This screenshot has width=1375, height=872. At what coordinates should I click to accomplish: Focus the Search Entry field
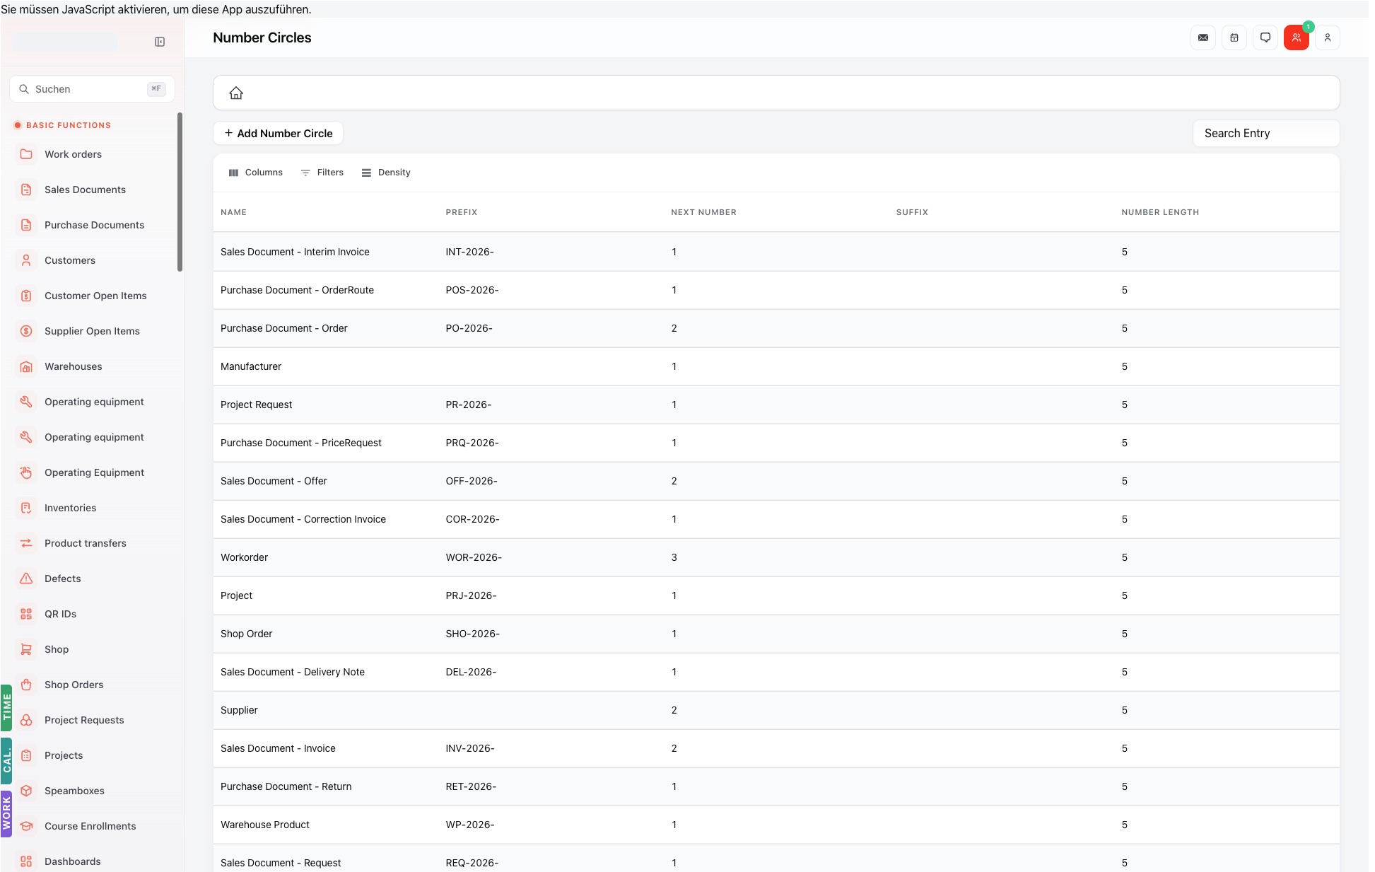(1265, 133)
